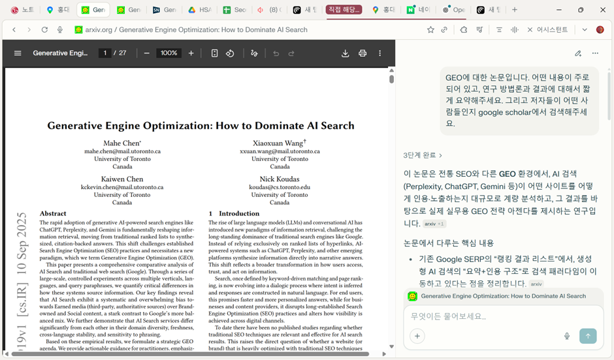
Task: Click the paper title heading text
Action: point(201,125)
